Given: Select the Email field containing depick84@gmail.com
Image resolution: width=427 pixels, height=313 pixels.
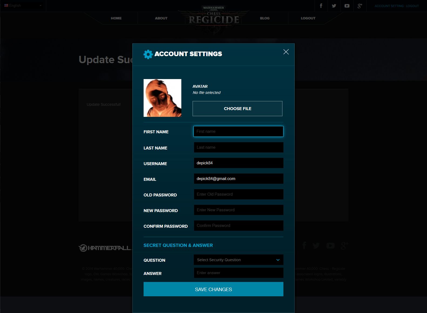Looking at the screenshot, I should pos(238,179).
